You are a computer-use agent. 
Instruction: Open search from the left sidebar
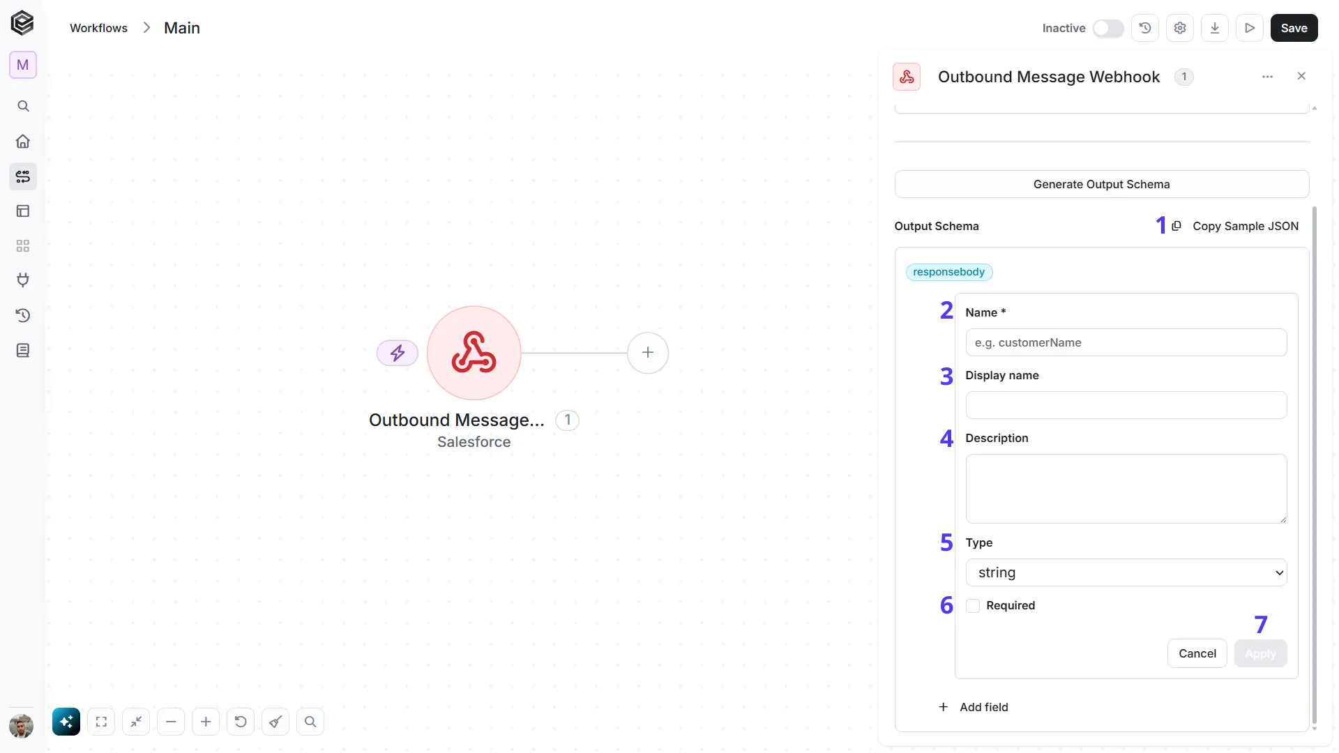pyautogui.click(x=23, y=106)
